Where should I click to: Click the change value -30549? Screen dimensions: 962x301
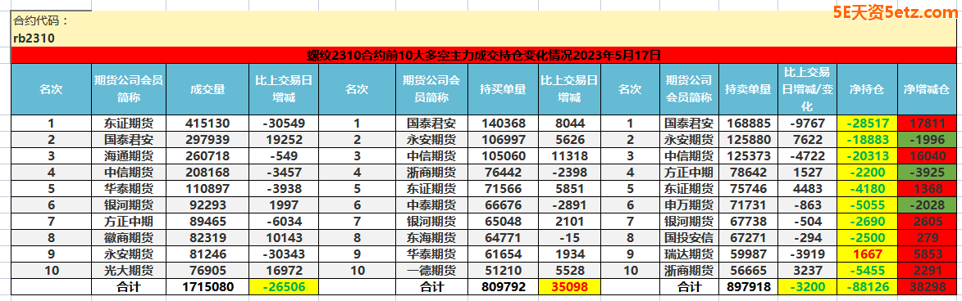tap(283, 123)
